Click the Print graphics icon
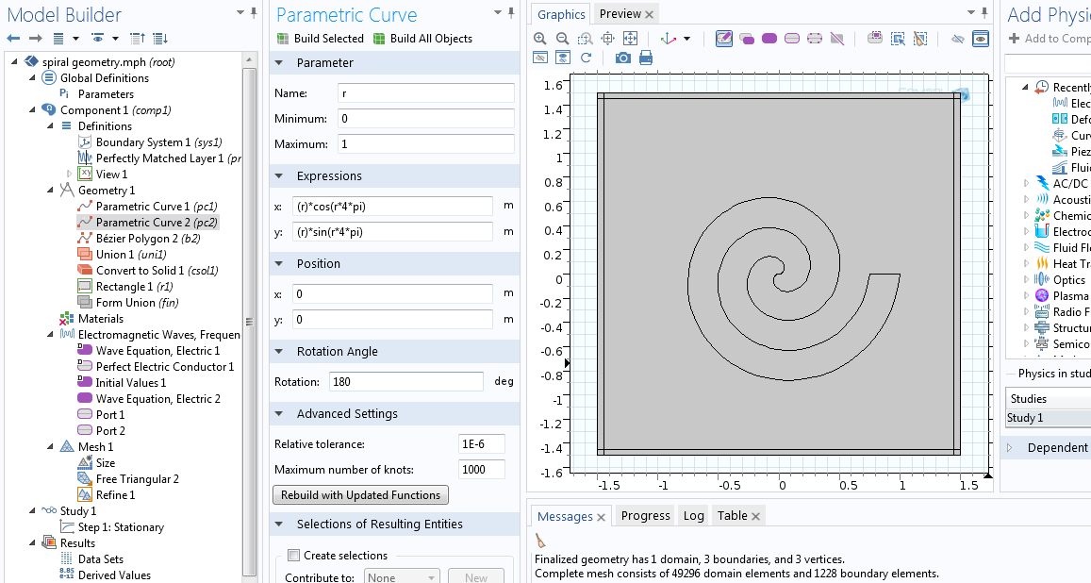Viewport: 1091px width, 583px height. (x=646, y=58)
